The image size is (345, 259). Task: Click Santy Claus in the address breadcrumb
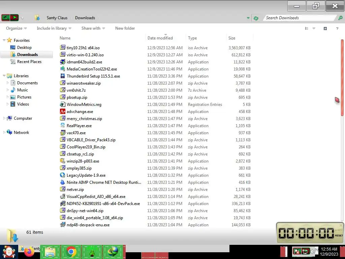click(57, 18)
